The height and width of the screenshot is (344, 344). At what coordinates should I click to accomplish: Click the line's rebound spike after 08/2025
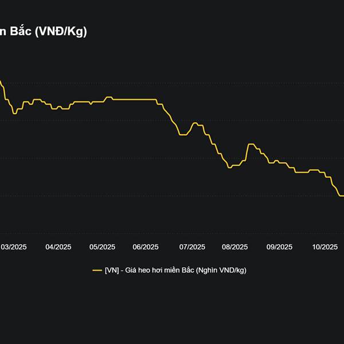[x=251, y=144]
